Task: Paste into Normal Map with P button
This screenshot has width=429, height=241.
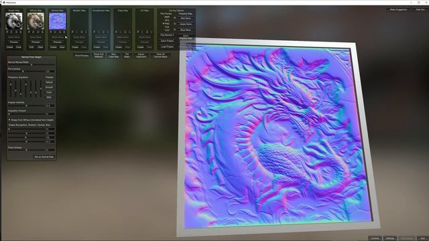Action: [x=51, y=32]
